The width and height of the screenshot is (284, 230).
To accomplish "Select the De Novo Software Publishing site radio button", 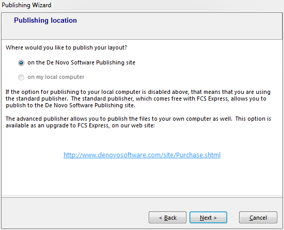I will click(x=21, y=63).
